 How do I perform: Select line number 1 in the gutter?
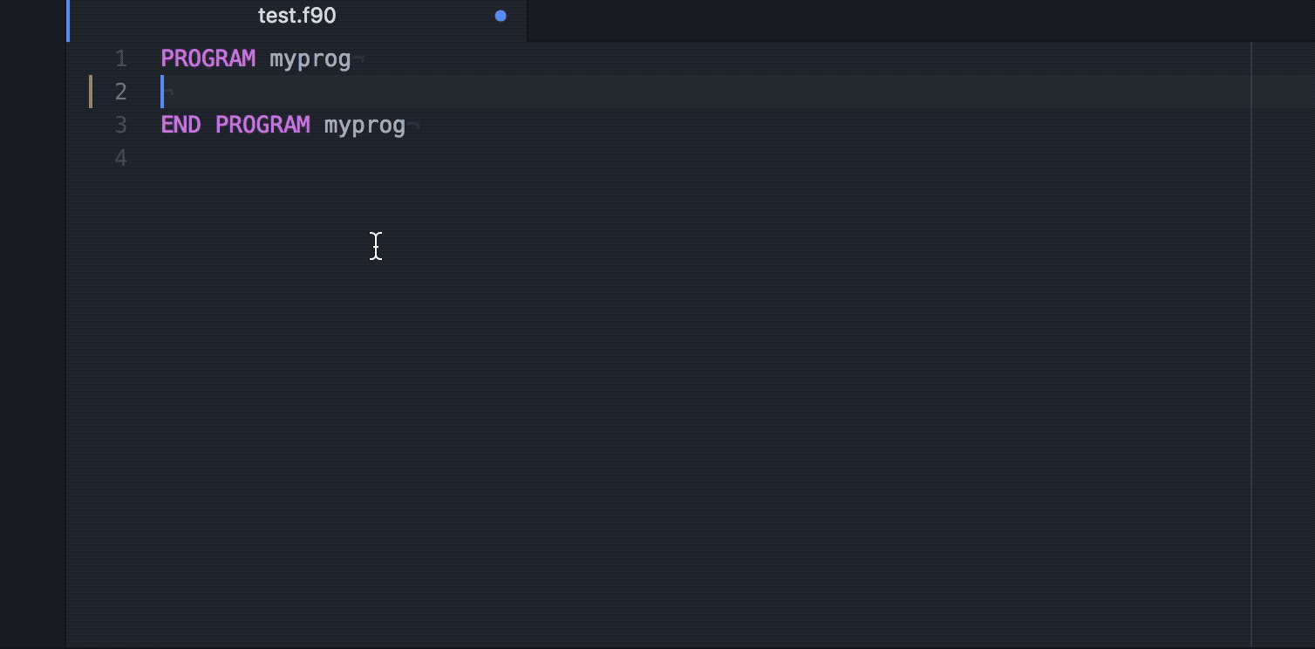click(x=120, y=59)
